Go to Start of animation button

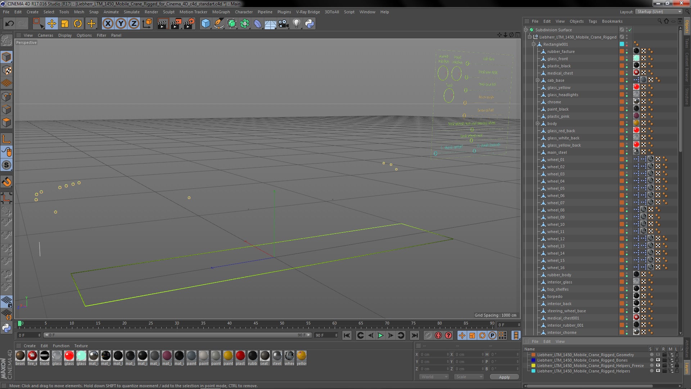pyautogui.click(x=347, y=336)
